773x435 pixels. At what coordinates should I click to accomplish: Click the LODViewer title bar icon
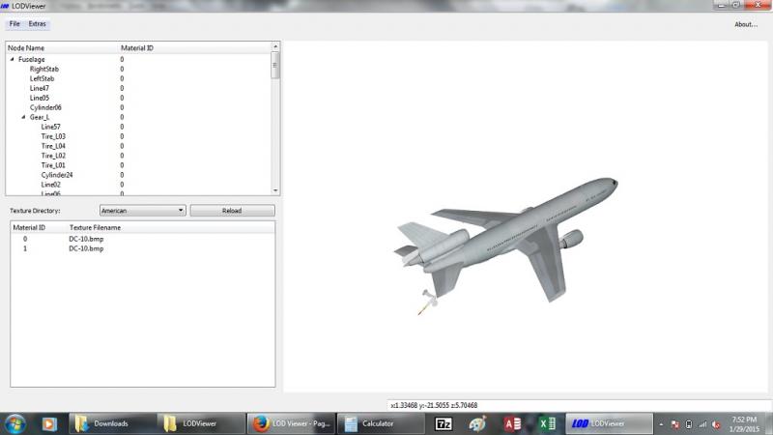tap(5, 6)
